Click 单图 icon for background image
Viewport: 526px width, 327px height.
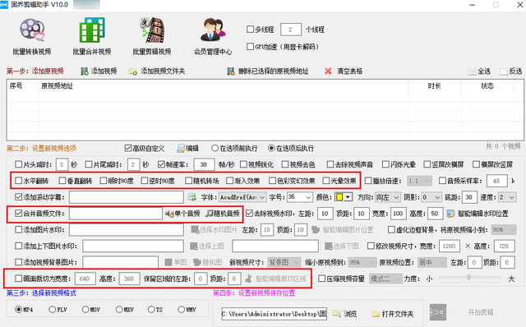pyautogui.click(x=168, y=262)
